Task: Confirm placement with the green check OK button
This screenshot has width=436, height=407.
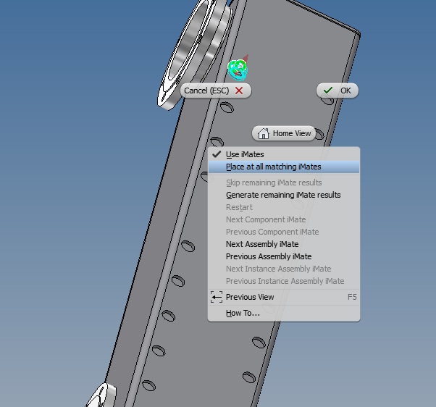Action: [x=338, y=91]
